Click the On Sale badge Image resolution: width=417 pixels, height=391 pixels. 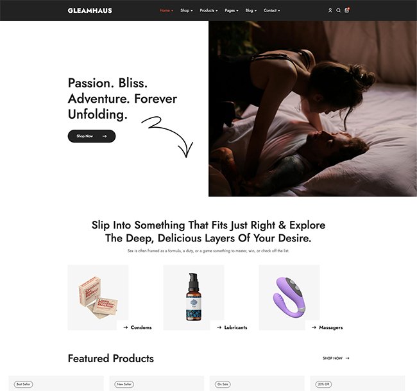tap(223, 385)
